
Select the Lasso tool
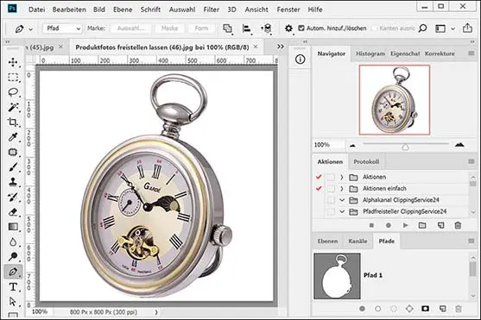click(13, 92)
